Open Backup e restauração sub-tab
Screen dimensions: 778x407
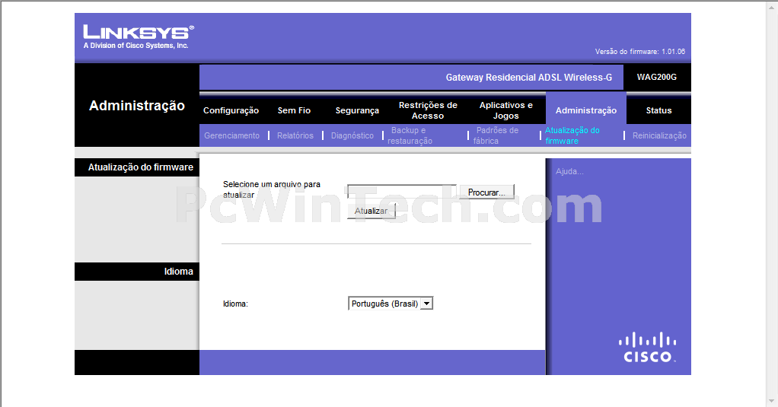[410, 135]
